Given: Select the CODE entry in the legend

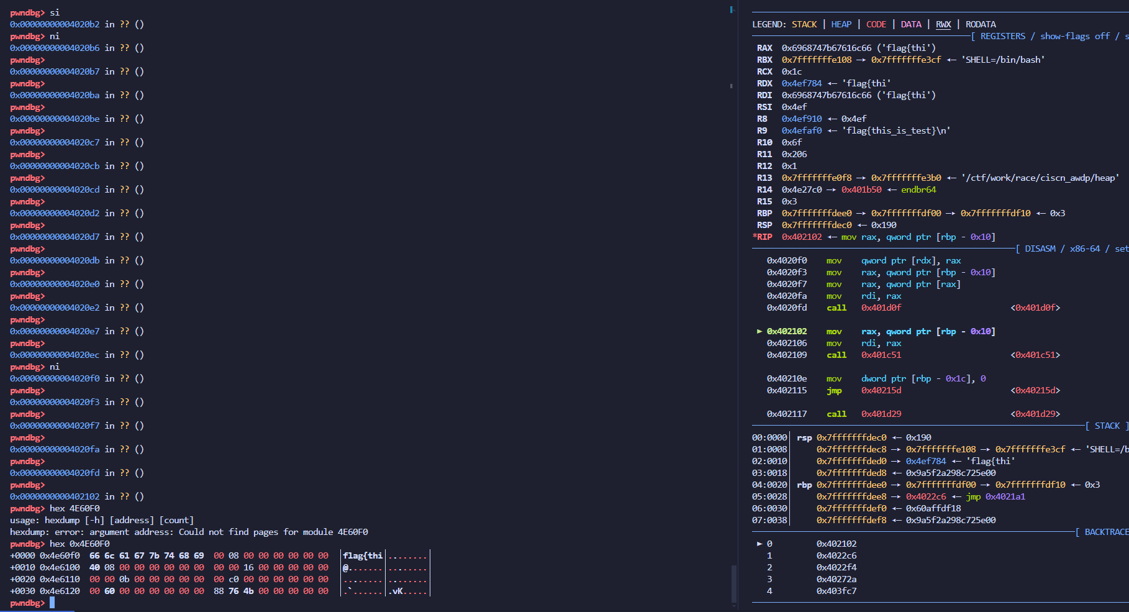Looking at the screenshot, I should [876, 24].
